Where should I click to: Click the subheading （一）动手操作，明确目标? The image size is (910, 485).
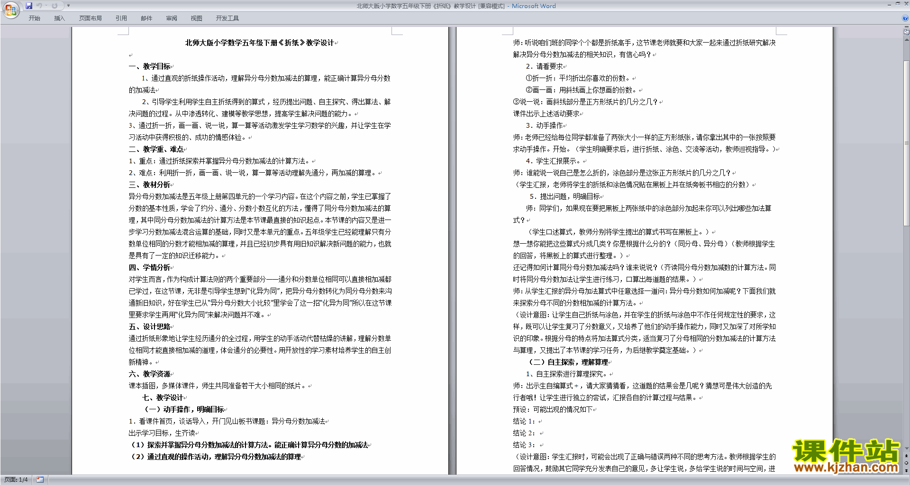(x=183, y=409)
